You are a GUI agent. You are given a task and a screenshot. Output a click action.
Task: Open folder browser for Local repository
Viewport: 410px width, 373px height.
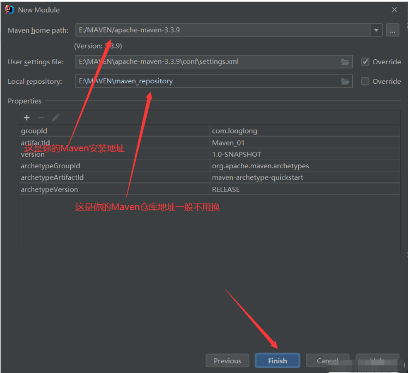[345, 82]
